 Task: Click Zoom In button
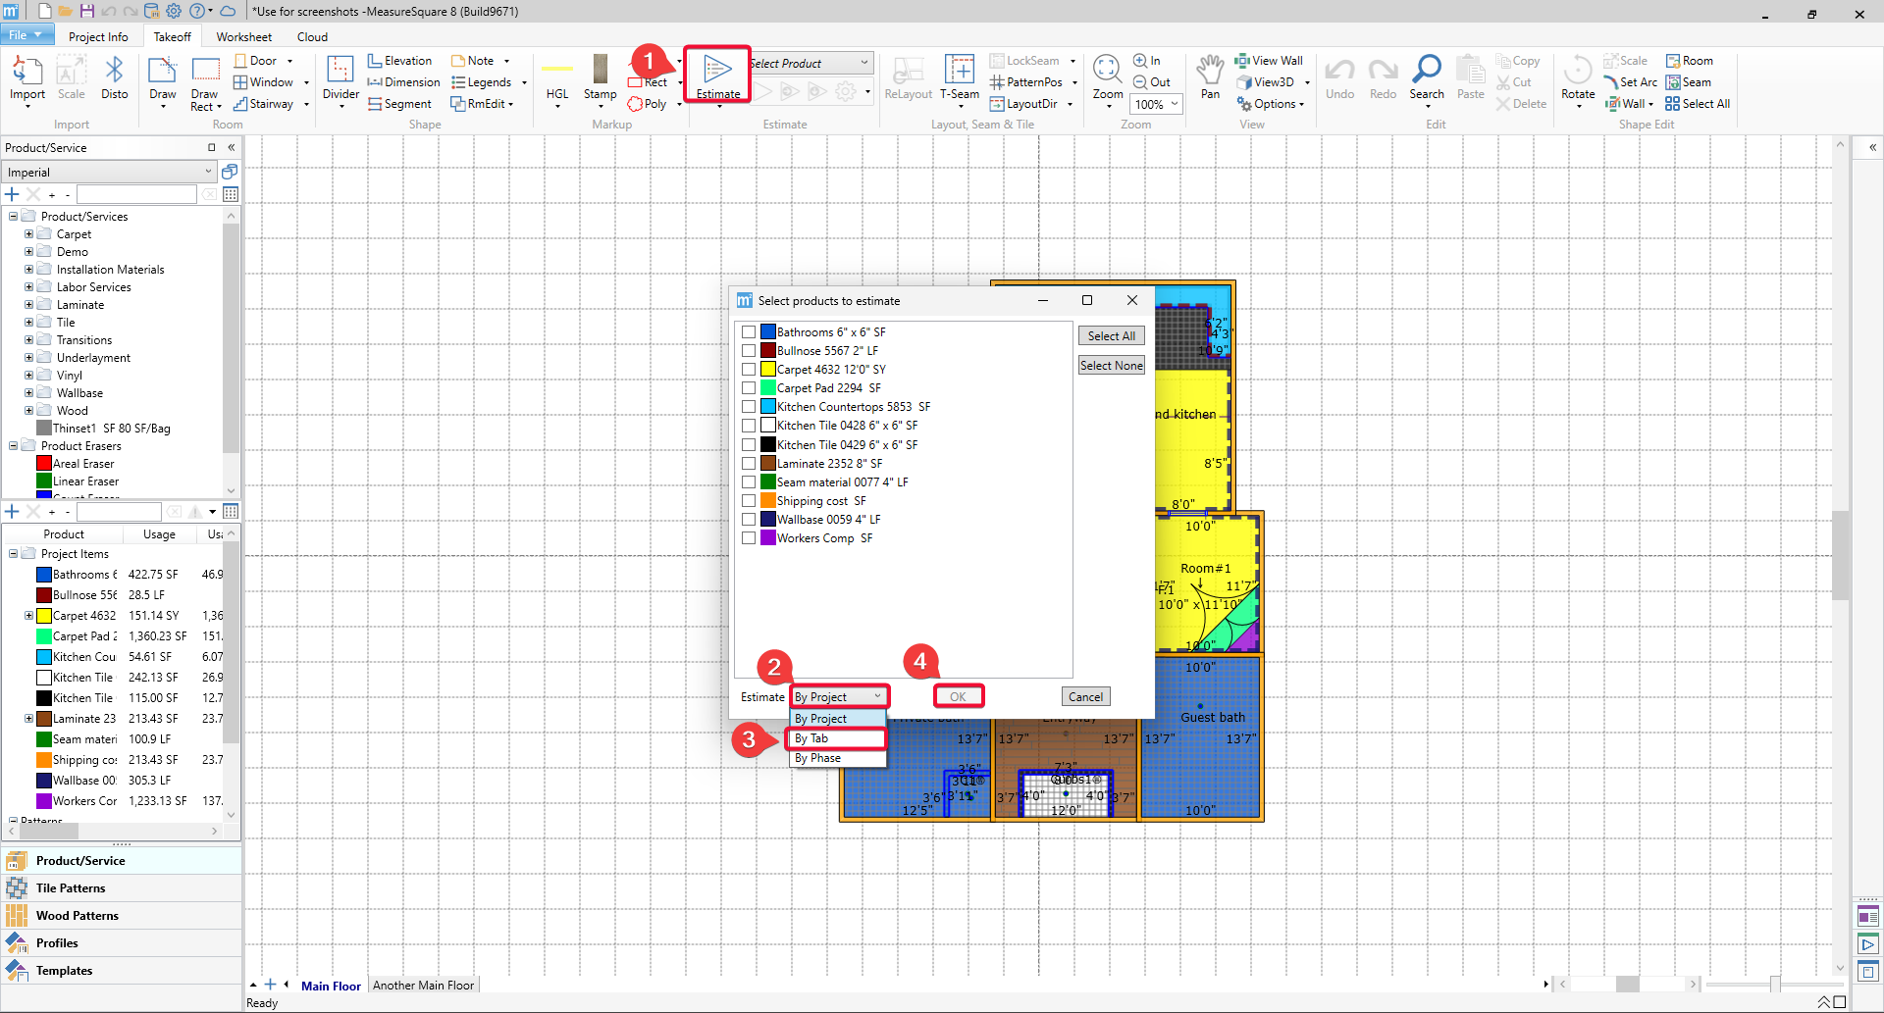coord(1147,61)
